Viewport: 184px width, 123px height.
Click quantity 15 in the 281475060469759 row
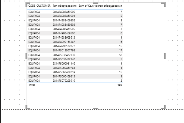click(x=120, y=72)
